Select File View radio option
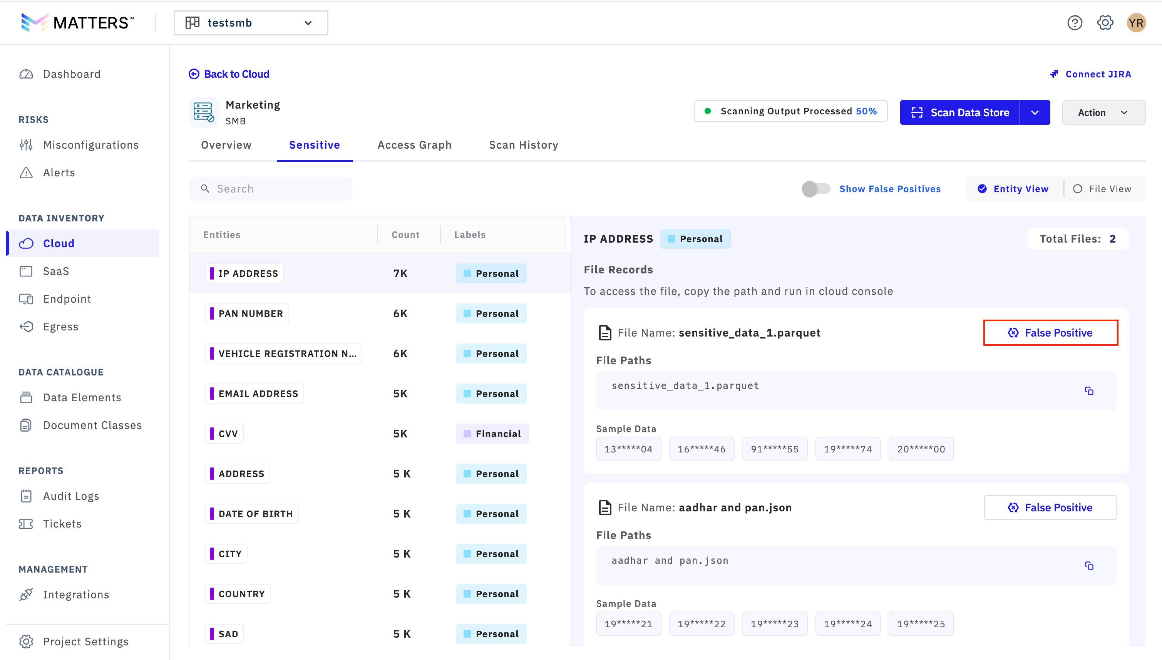Screen dimensions: 1162x660 [x=1102, y=189]
